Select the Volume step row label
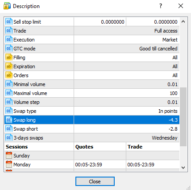This screenshot has height=190, width=191. tap(27, 102)
